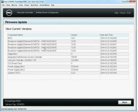Image resolution: width=138 pixels, height=111 pixels.
Task: Select the BIOS row
Action: tap(68, 38)
